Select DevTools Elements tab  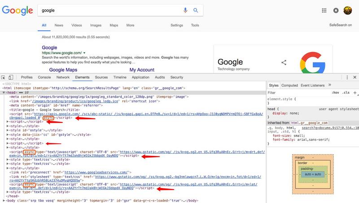tap(82, 77)
